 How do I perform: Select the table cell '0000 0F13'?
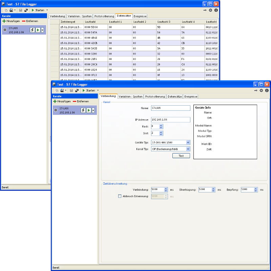click(x=96, y=75)
